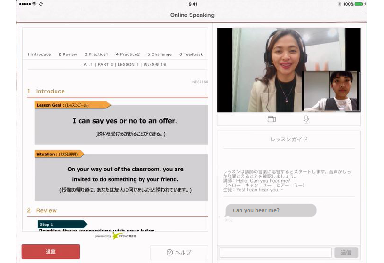This screenshot has width=384, height=263.
Task: Click the Step 1 dark label
Action: (x=62, y=224)
